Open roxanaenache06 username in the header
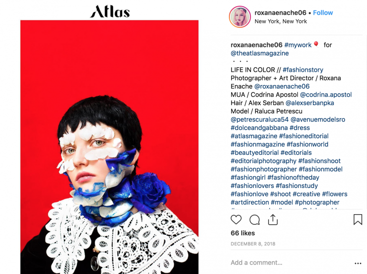 point(281,12)
